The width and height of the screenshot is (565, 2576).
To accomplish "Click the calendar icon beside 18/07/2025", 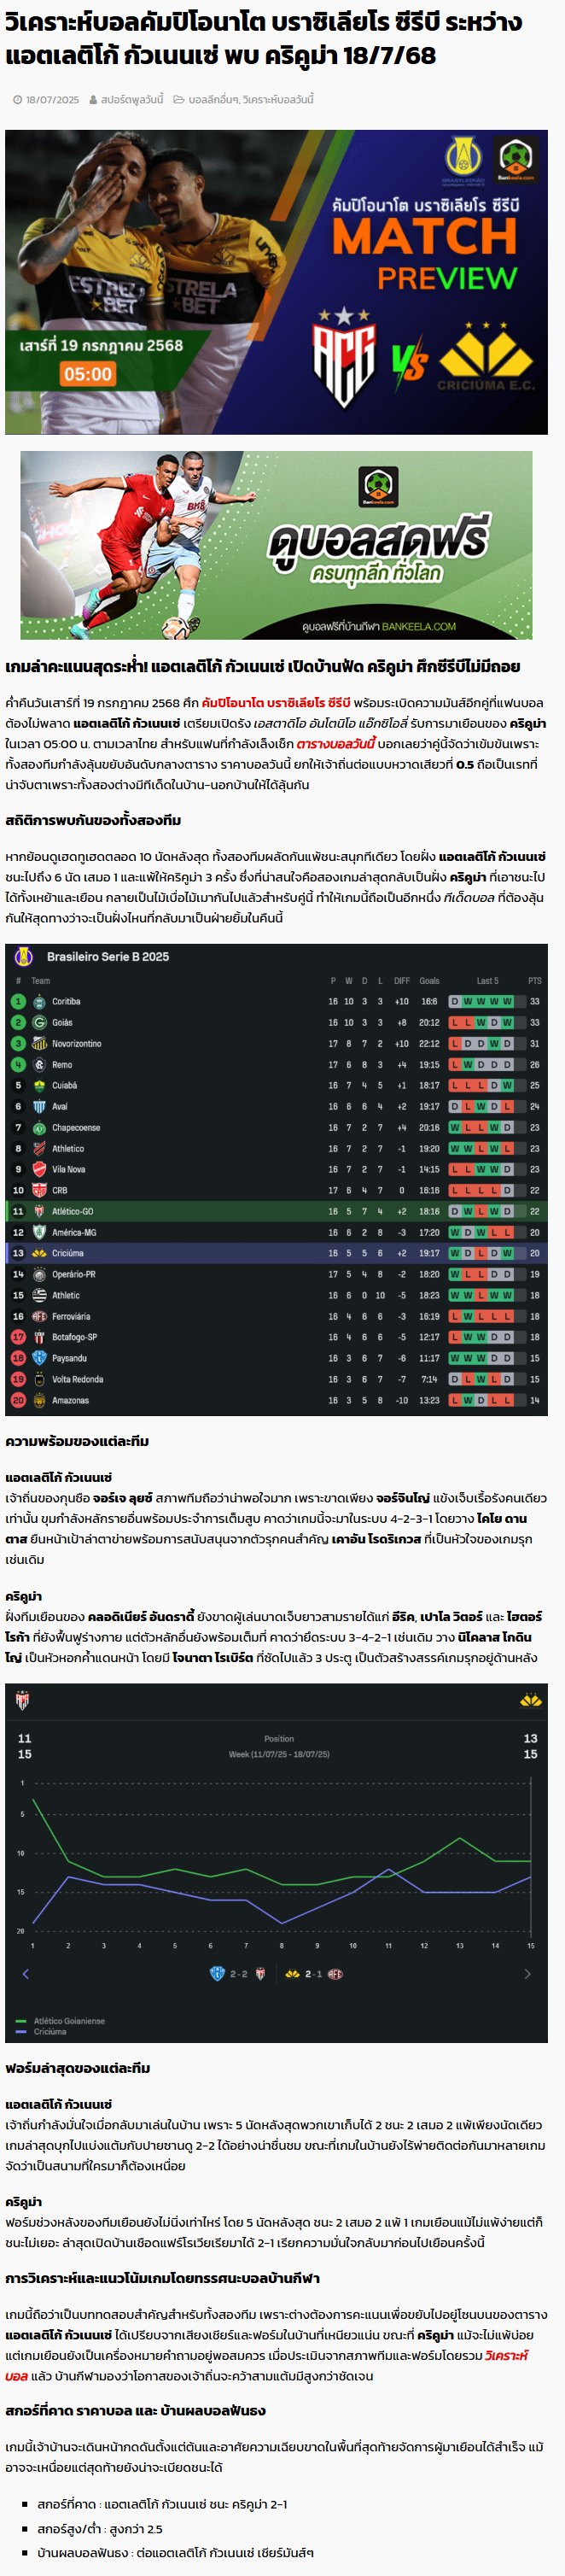I will tap(18, 100).
